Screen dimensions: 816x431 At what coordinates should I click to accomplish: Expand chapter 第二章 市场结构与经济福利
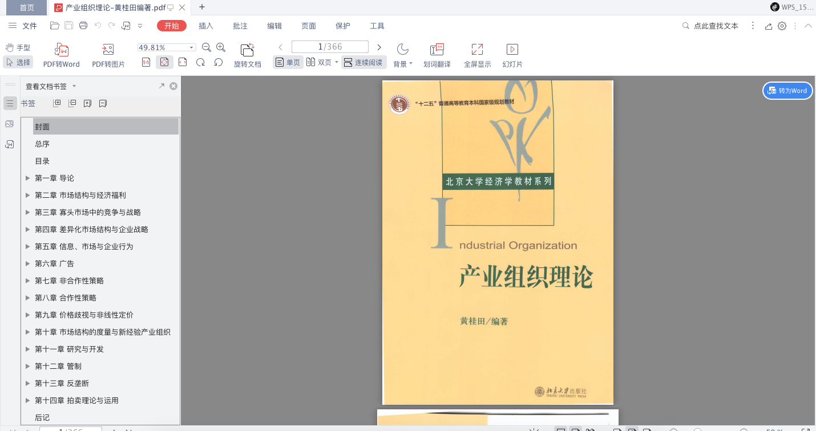[x=27, y=195]
